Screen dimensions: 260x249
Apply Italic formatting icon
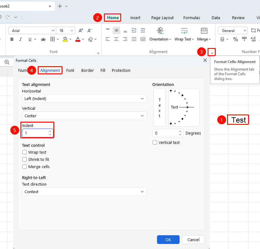point(20,39)
